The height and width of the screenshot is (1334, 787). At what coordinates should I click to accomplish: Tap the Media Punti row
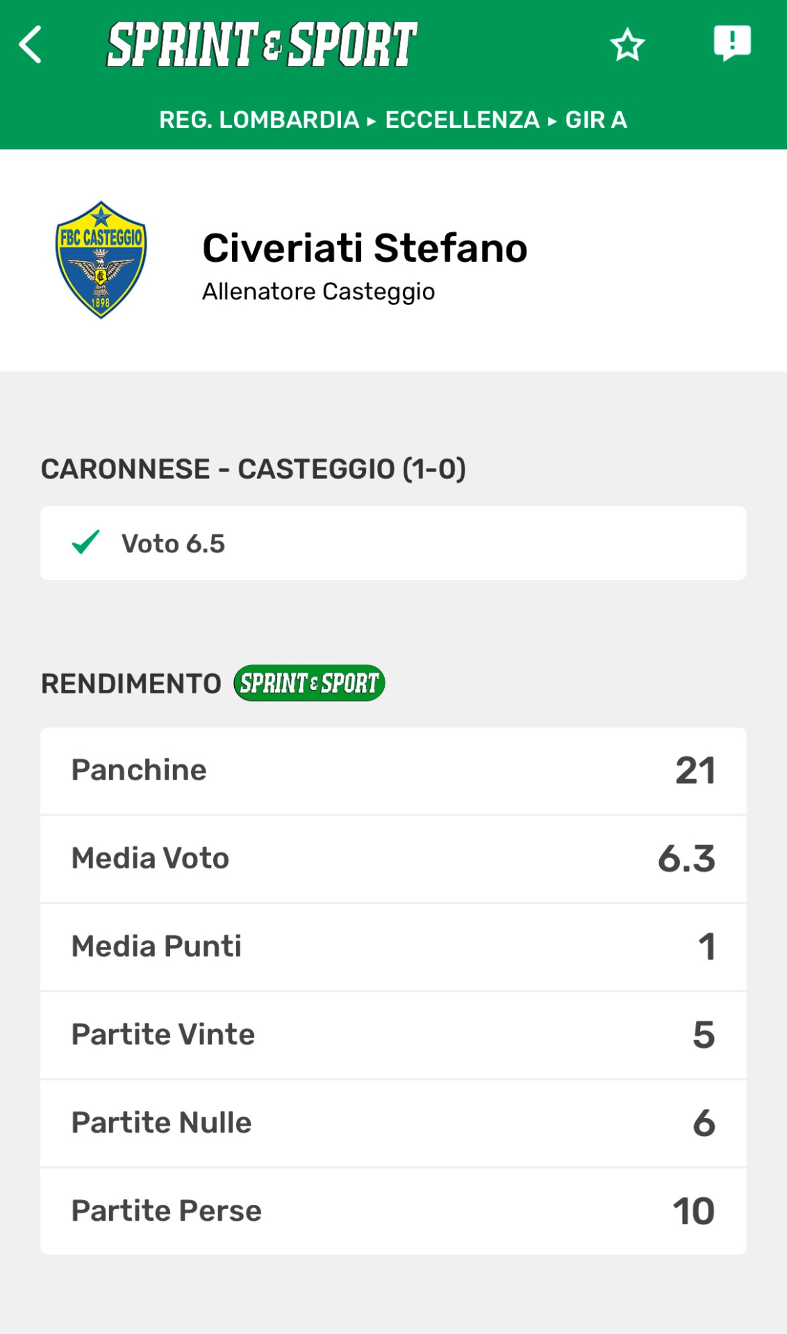tap(393, 946)
